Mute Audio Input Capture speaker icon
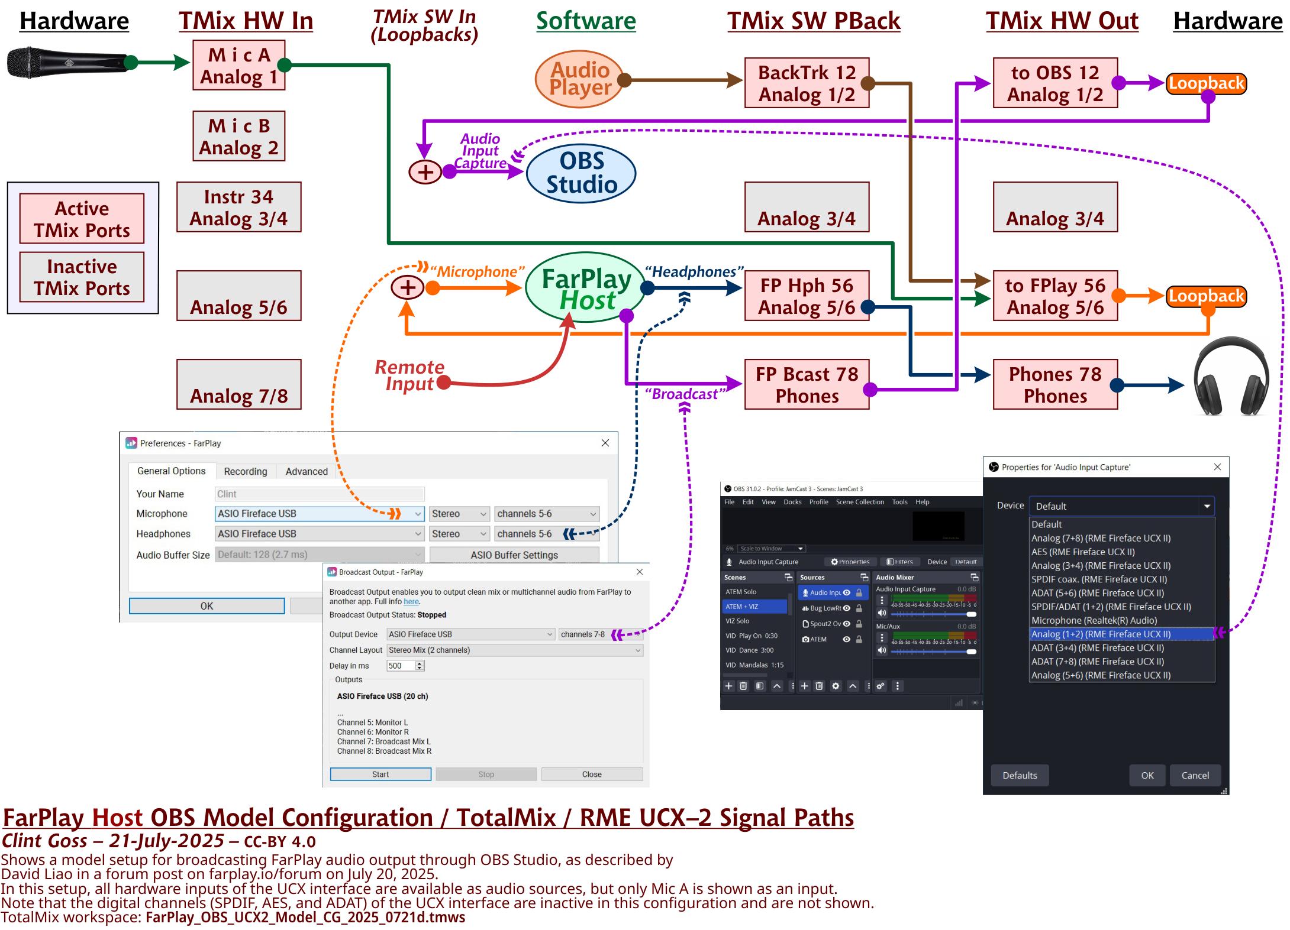 882,613
